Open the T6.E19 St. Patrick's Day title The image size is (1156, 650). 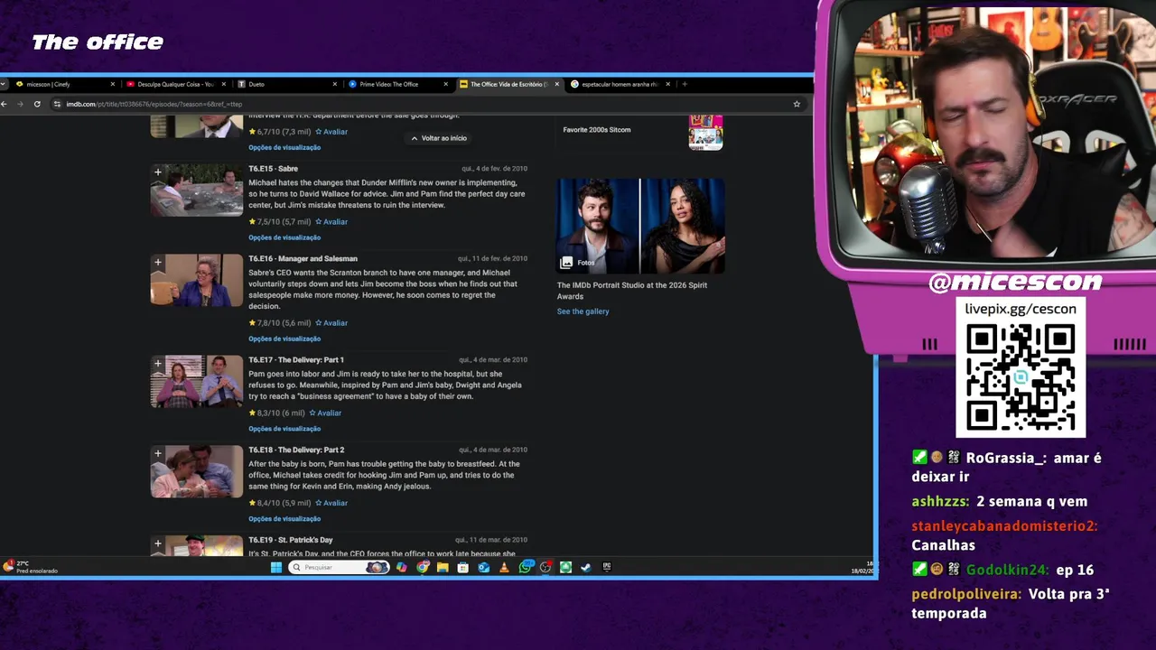291,541
